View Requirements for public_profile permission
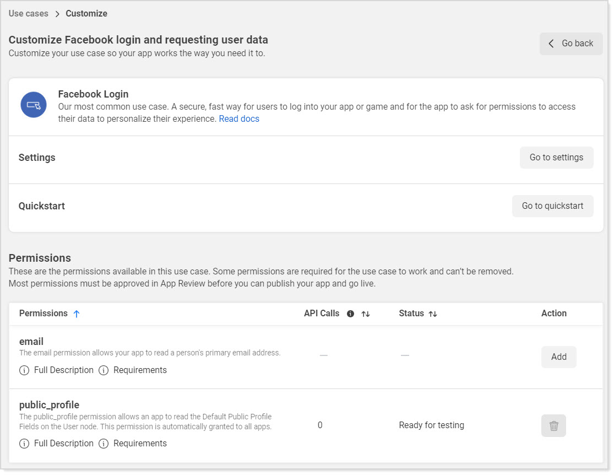Screen dimensions: 614x475 140,444
